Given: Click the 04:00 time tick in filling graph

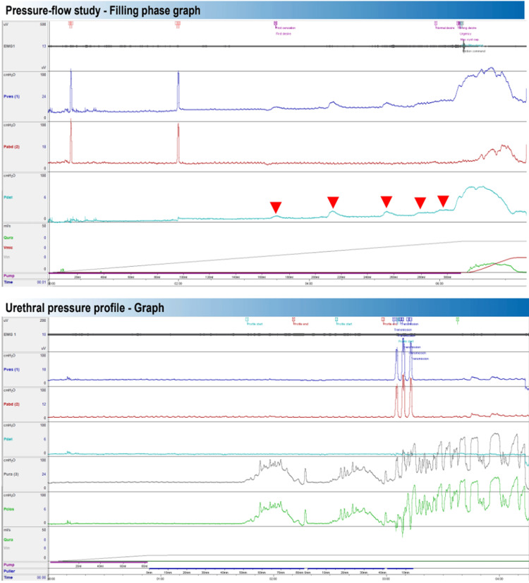Looking at the screenshot, I should [x=309, y=284].
